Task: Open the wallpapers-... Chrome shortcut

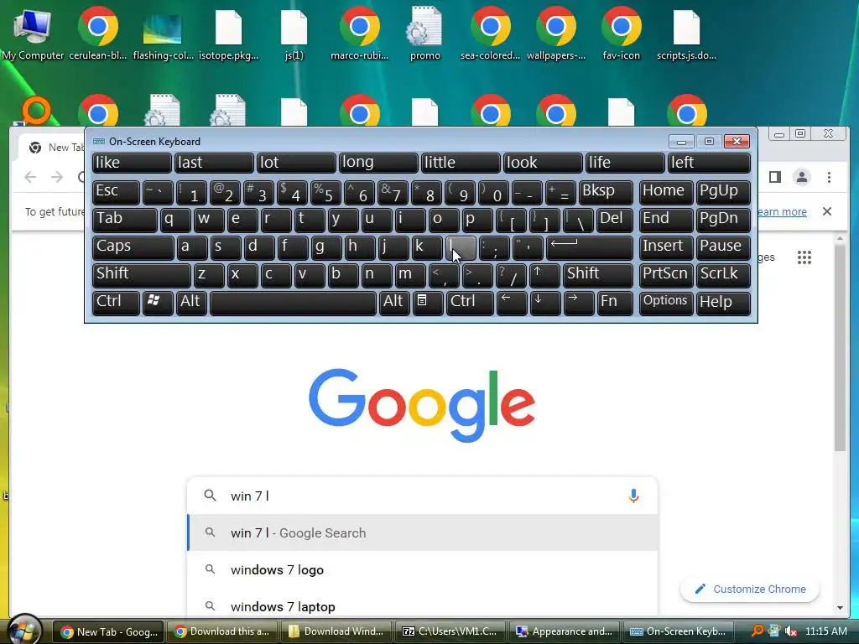Action: tap(556, 33)
